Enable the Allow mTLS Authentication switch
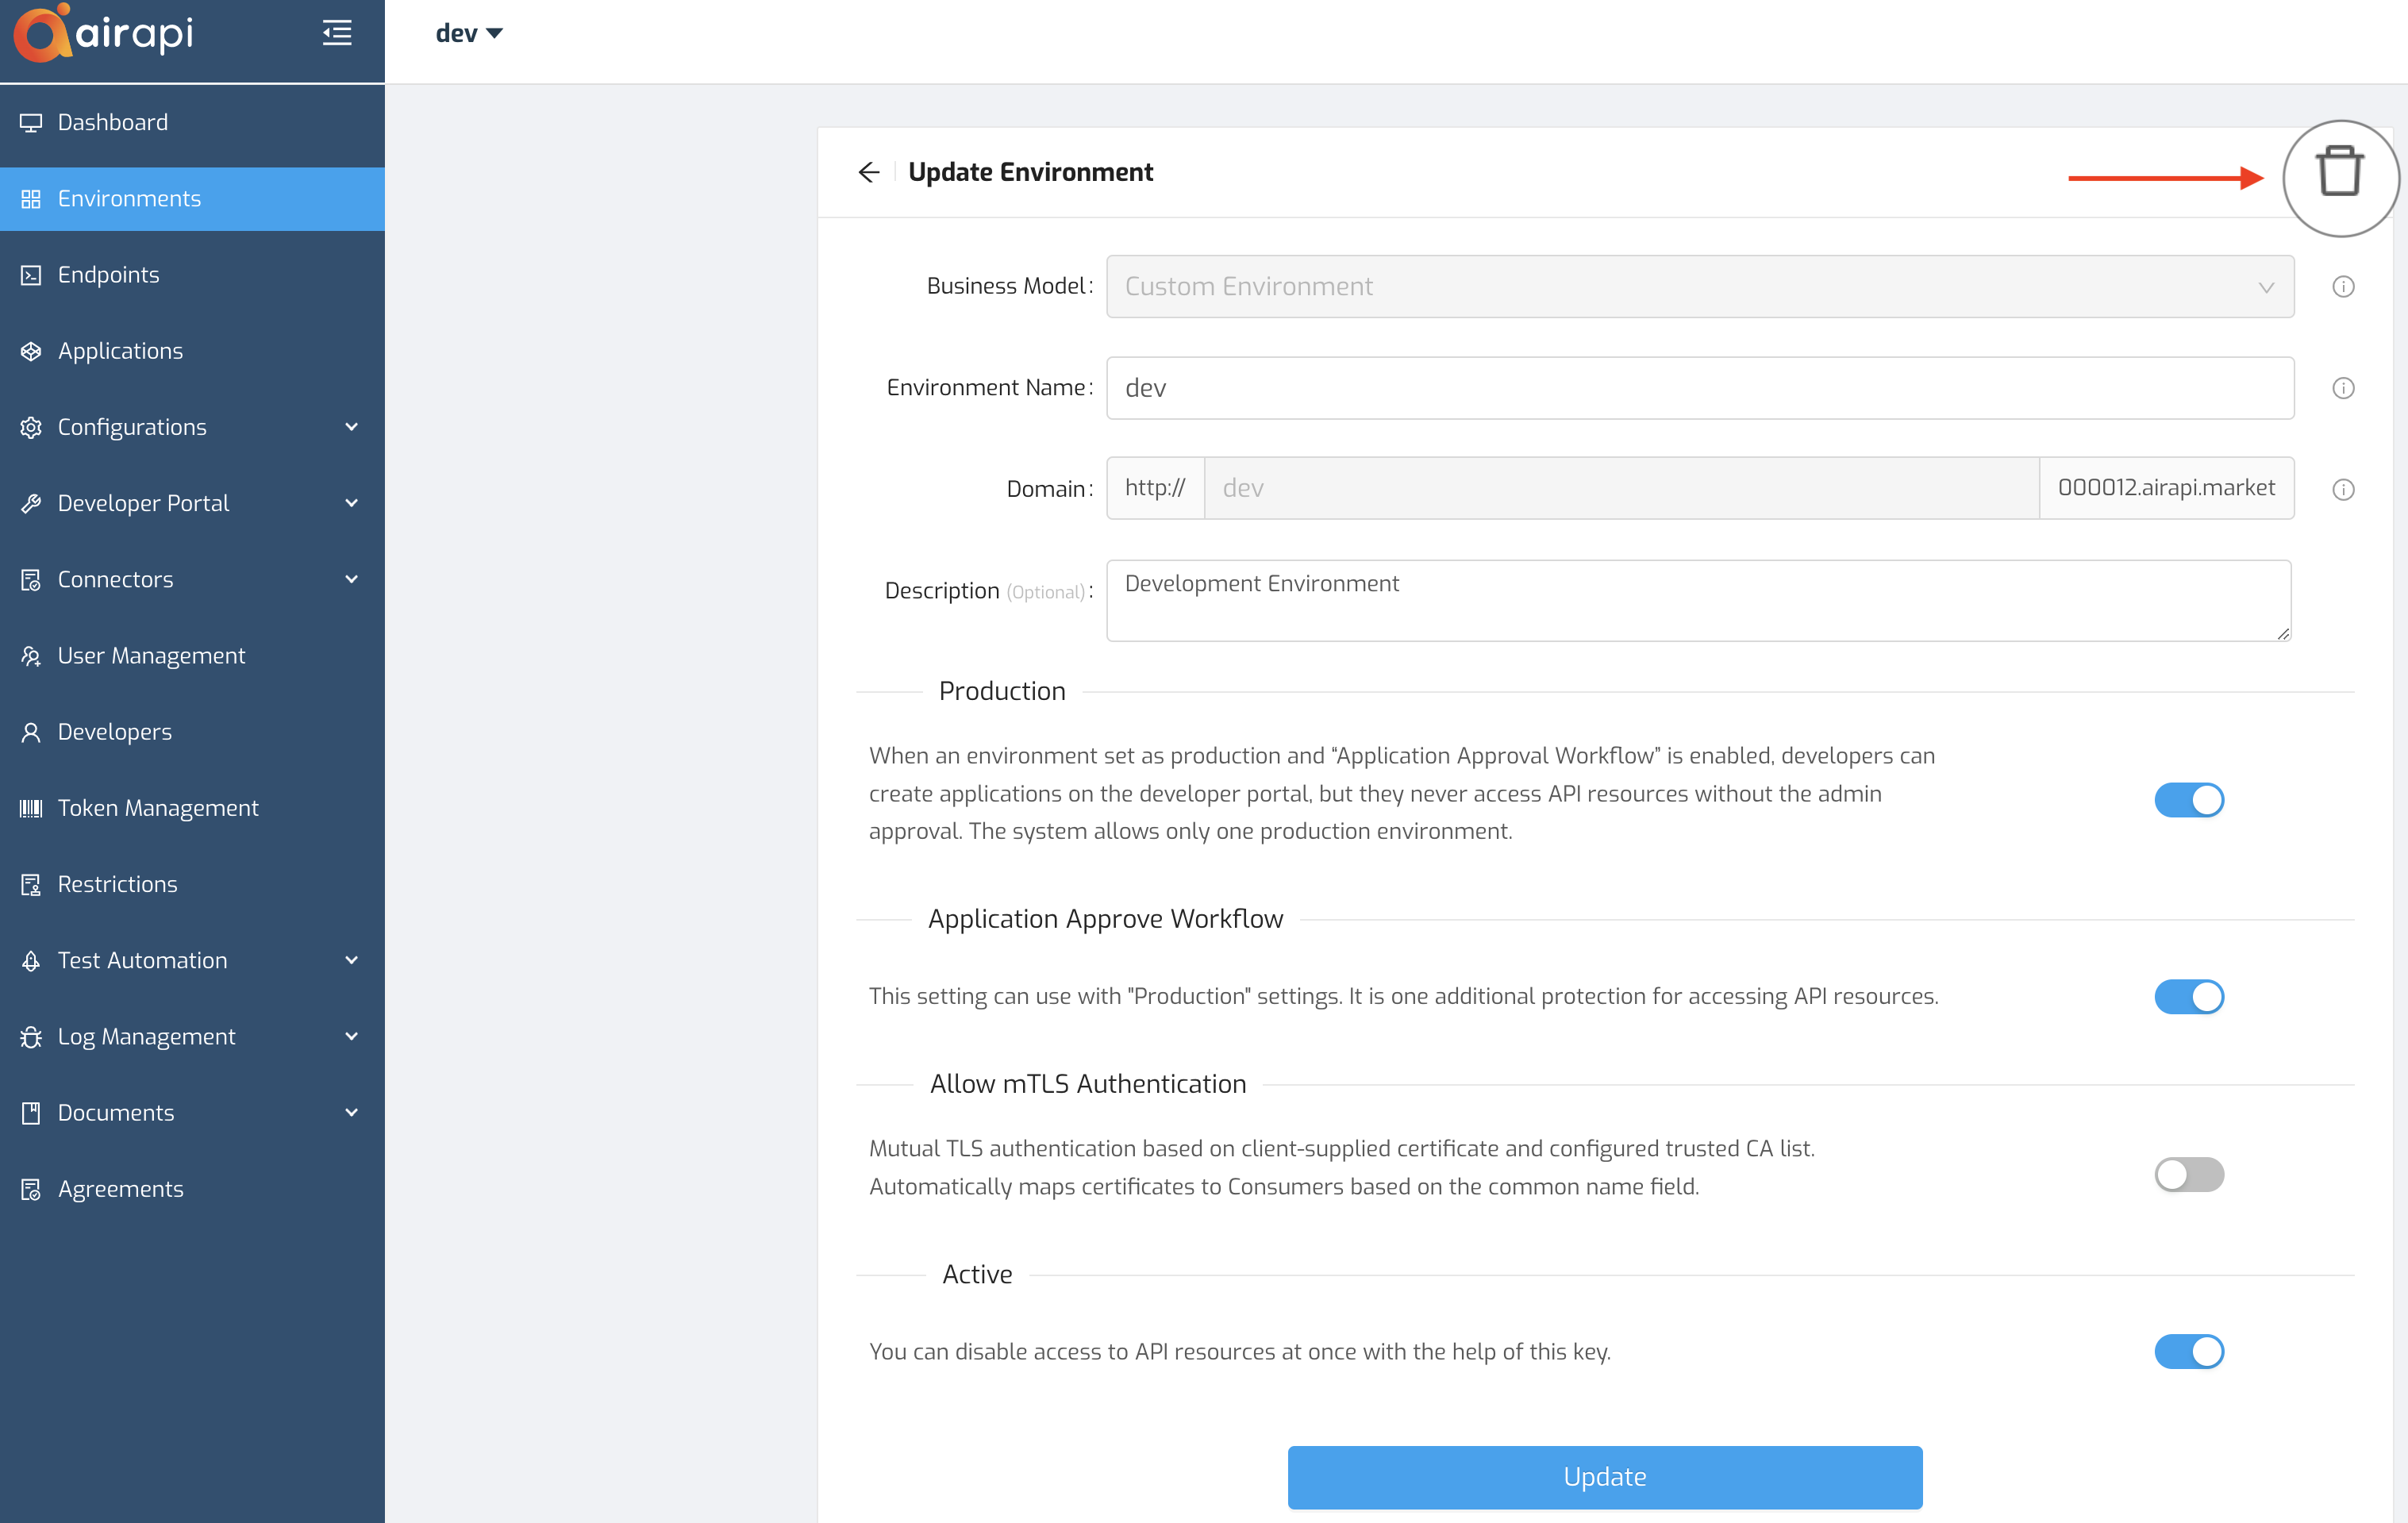Viewport: 2408px width, 1523px height. [2189, 1174]
